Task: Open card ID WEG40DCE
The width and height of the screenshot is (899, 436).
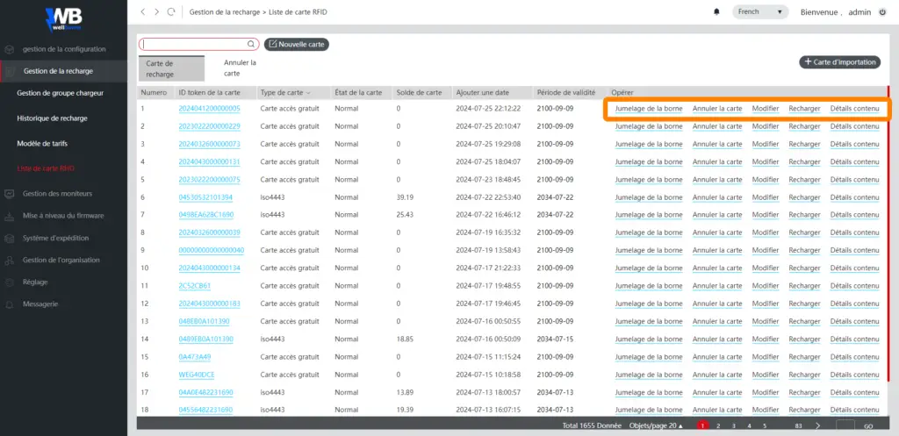Action: pos(196,375)
